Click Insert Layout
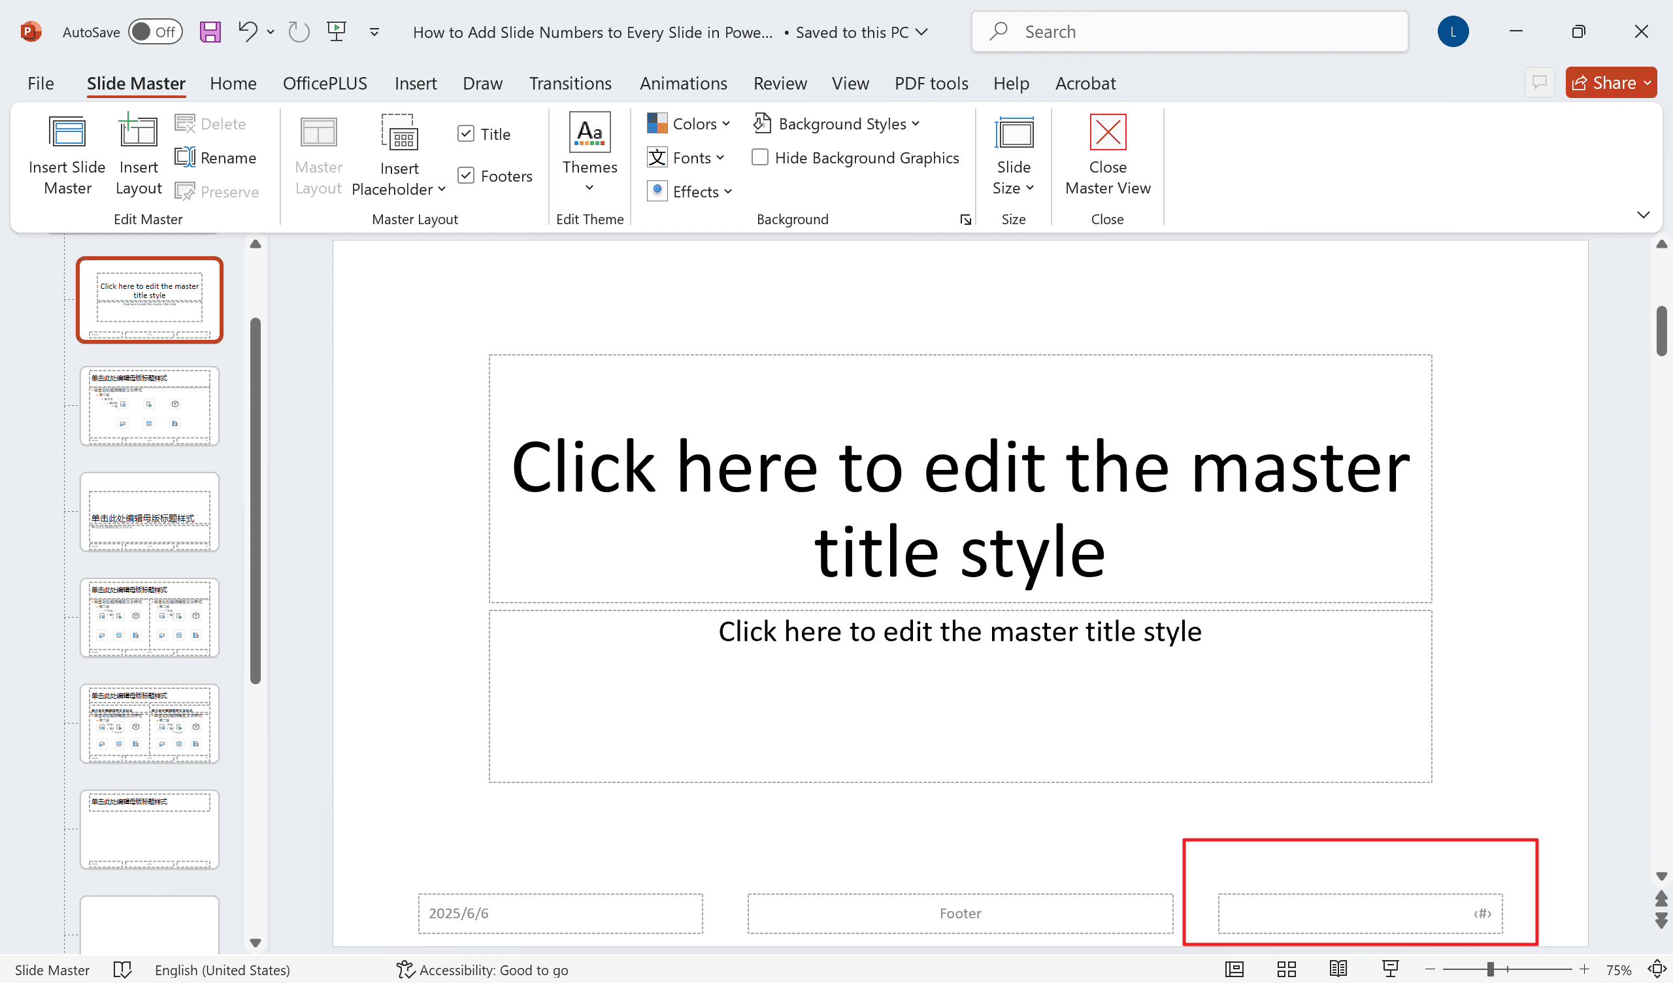The image size is (1673, 983). coord(138,155)
